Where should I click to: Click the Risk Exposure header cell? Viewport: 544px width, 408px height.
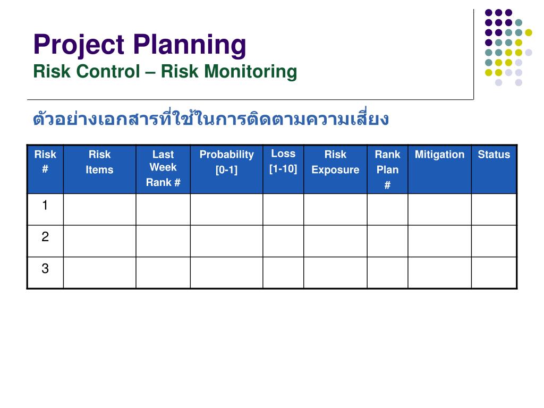click(336, 169)
